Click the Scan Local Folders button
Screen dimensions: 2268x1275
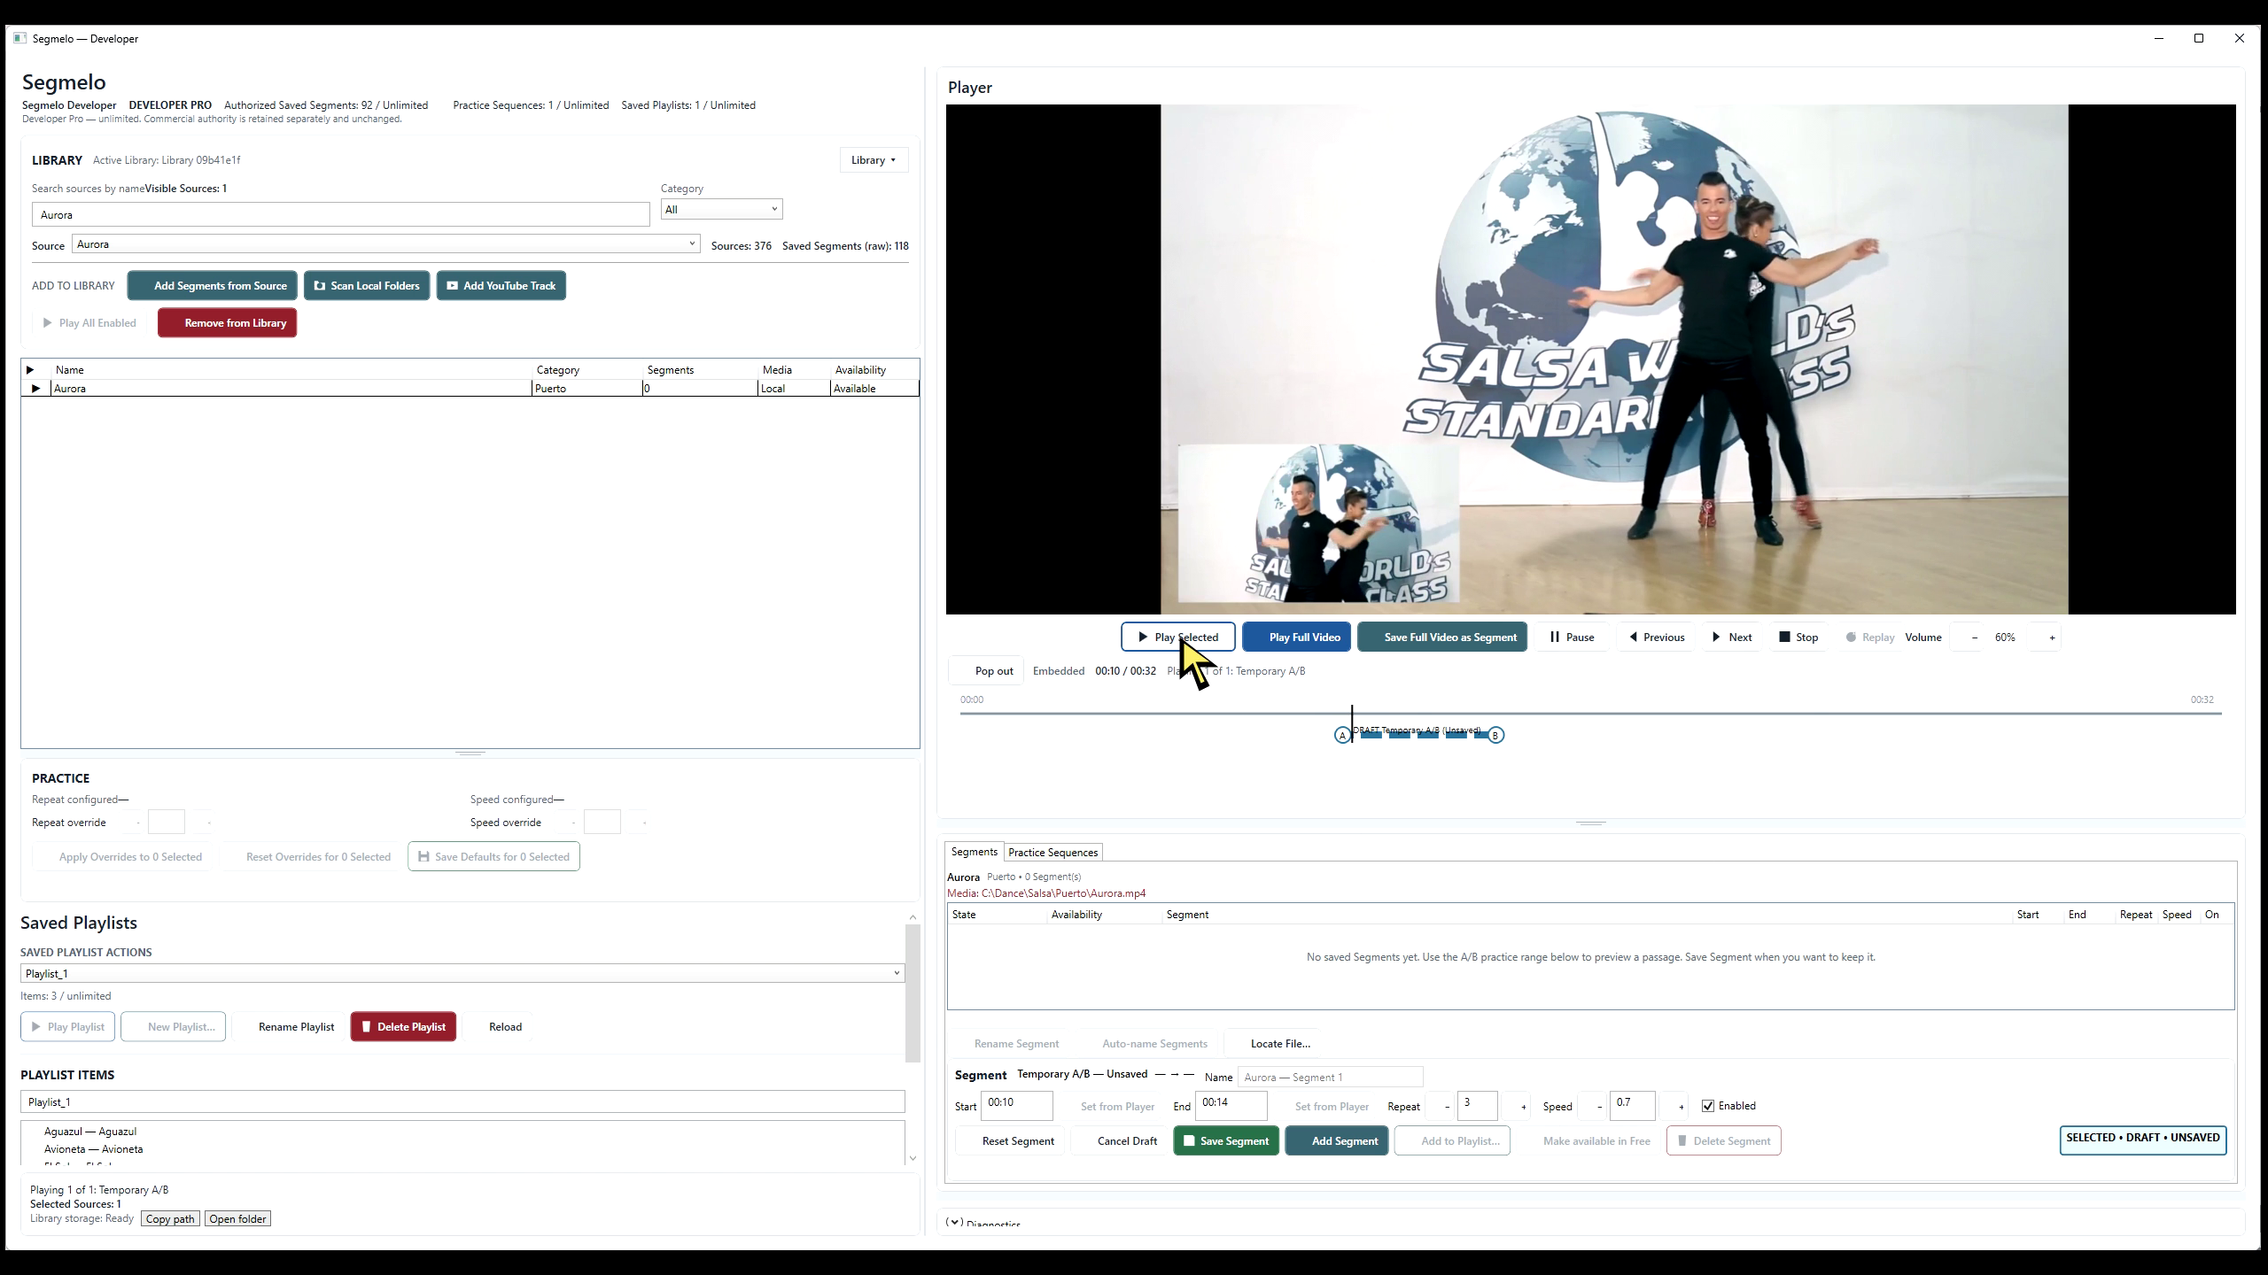pyautogui.click(x=367, y=285)
